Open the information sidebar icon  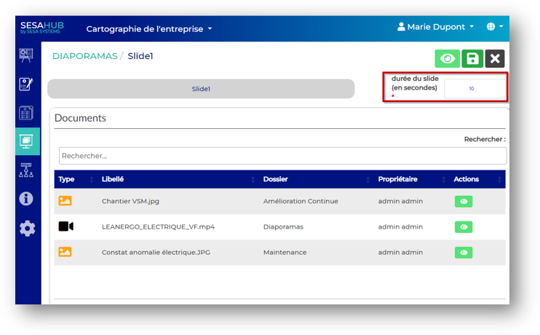(x=27, y=199)
